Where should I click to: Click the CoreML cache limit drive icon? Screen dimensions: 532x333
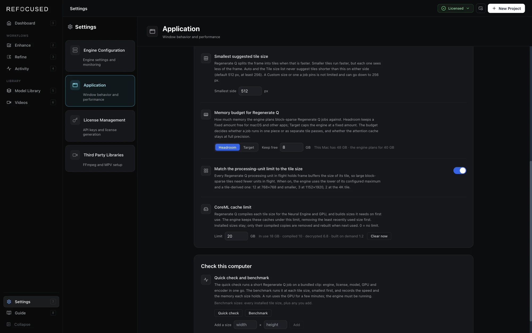point(206,209)
